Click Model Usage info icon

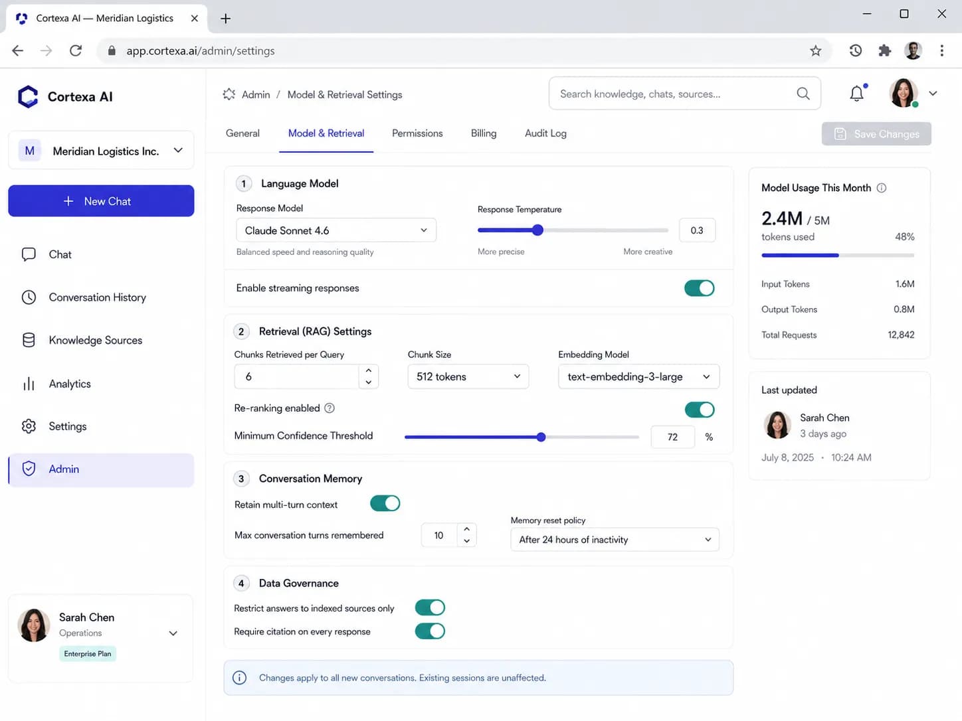[x=882, y=188]
